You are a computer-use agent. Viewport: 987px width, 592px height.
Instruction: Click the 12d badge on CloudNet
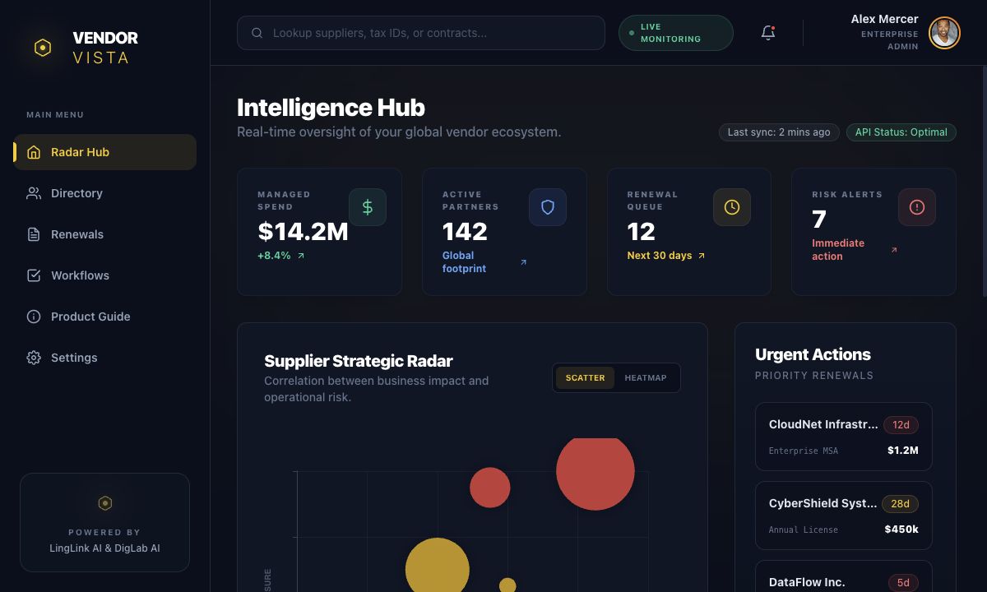901,425
